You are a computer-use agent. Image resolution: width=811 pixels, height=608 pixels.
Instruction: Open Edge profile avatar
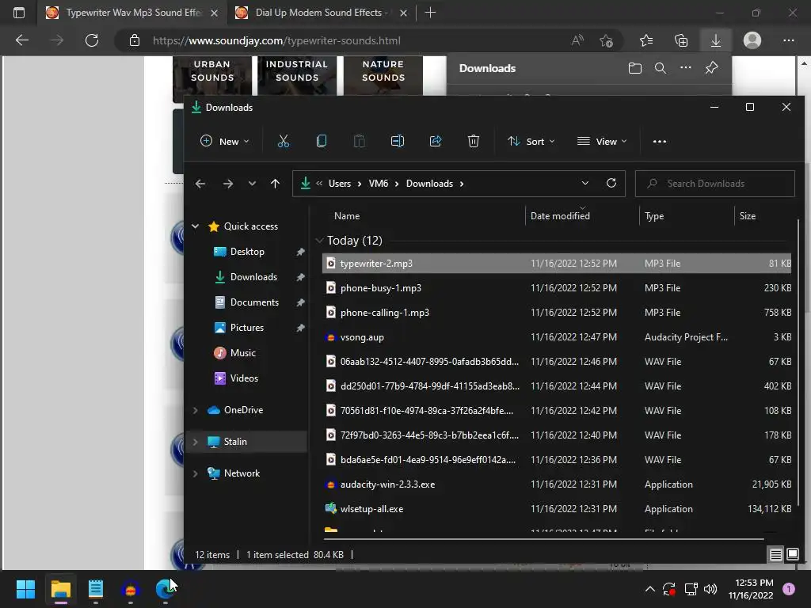[x=752, y=40]
